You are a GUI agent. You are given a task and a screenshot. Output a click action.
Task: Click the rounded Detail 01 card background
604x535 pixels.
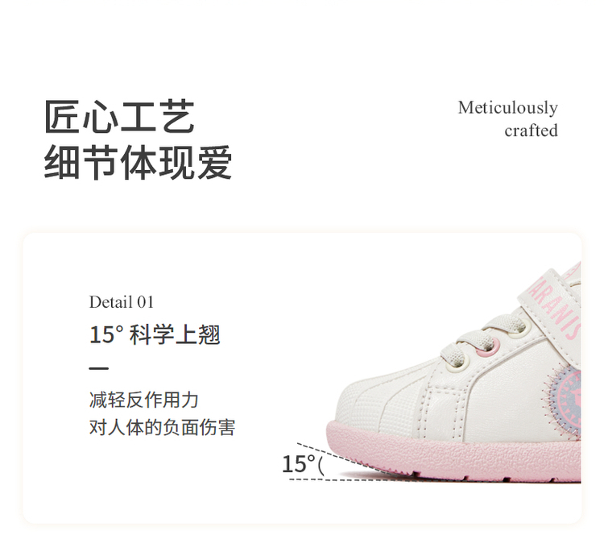tap(302, 378)
